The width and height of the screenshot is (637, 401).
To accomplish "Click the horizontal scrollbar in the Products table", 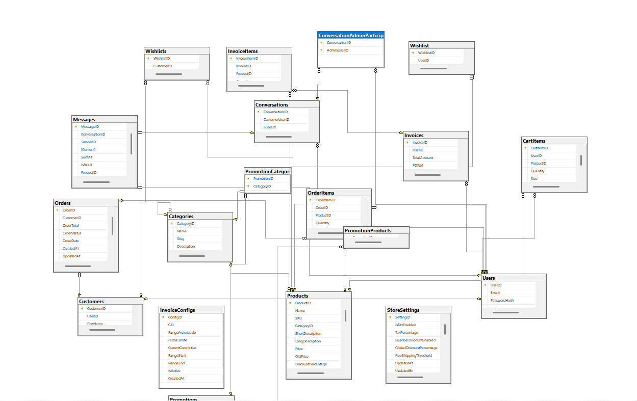I will tap(311, 372).
